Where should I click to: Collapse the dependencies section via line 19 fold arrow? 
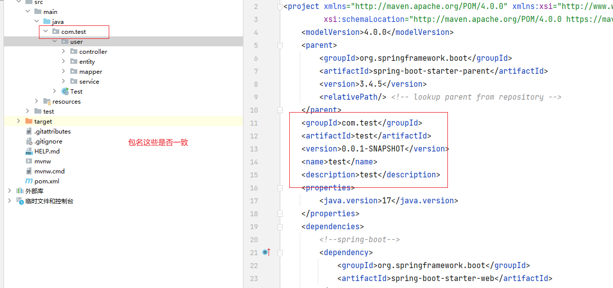pyautogui.click(x=280, y=226)
